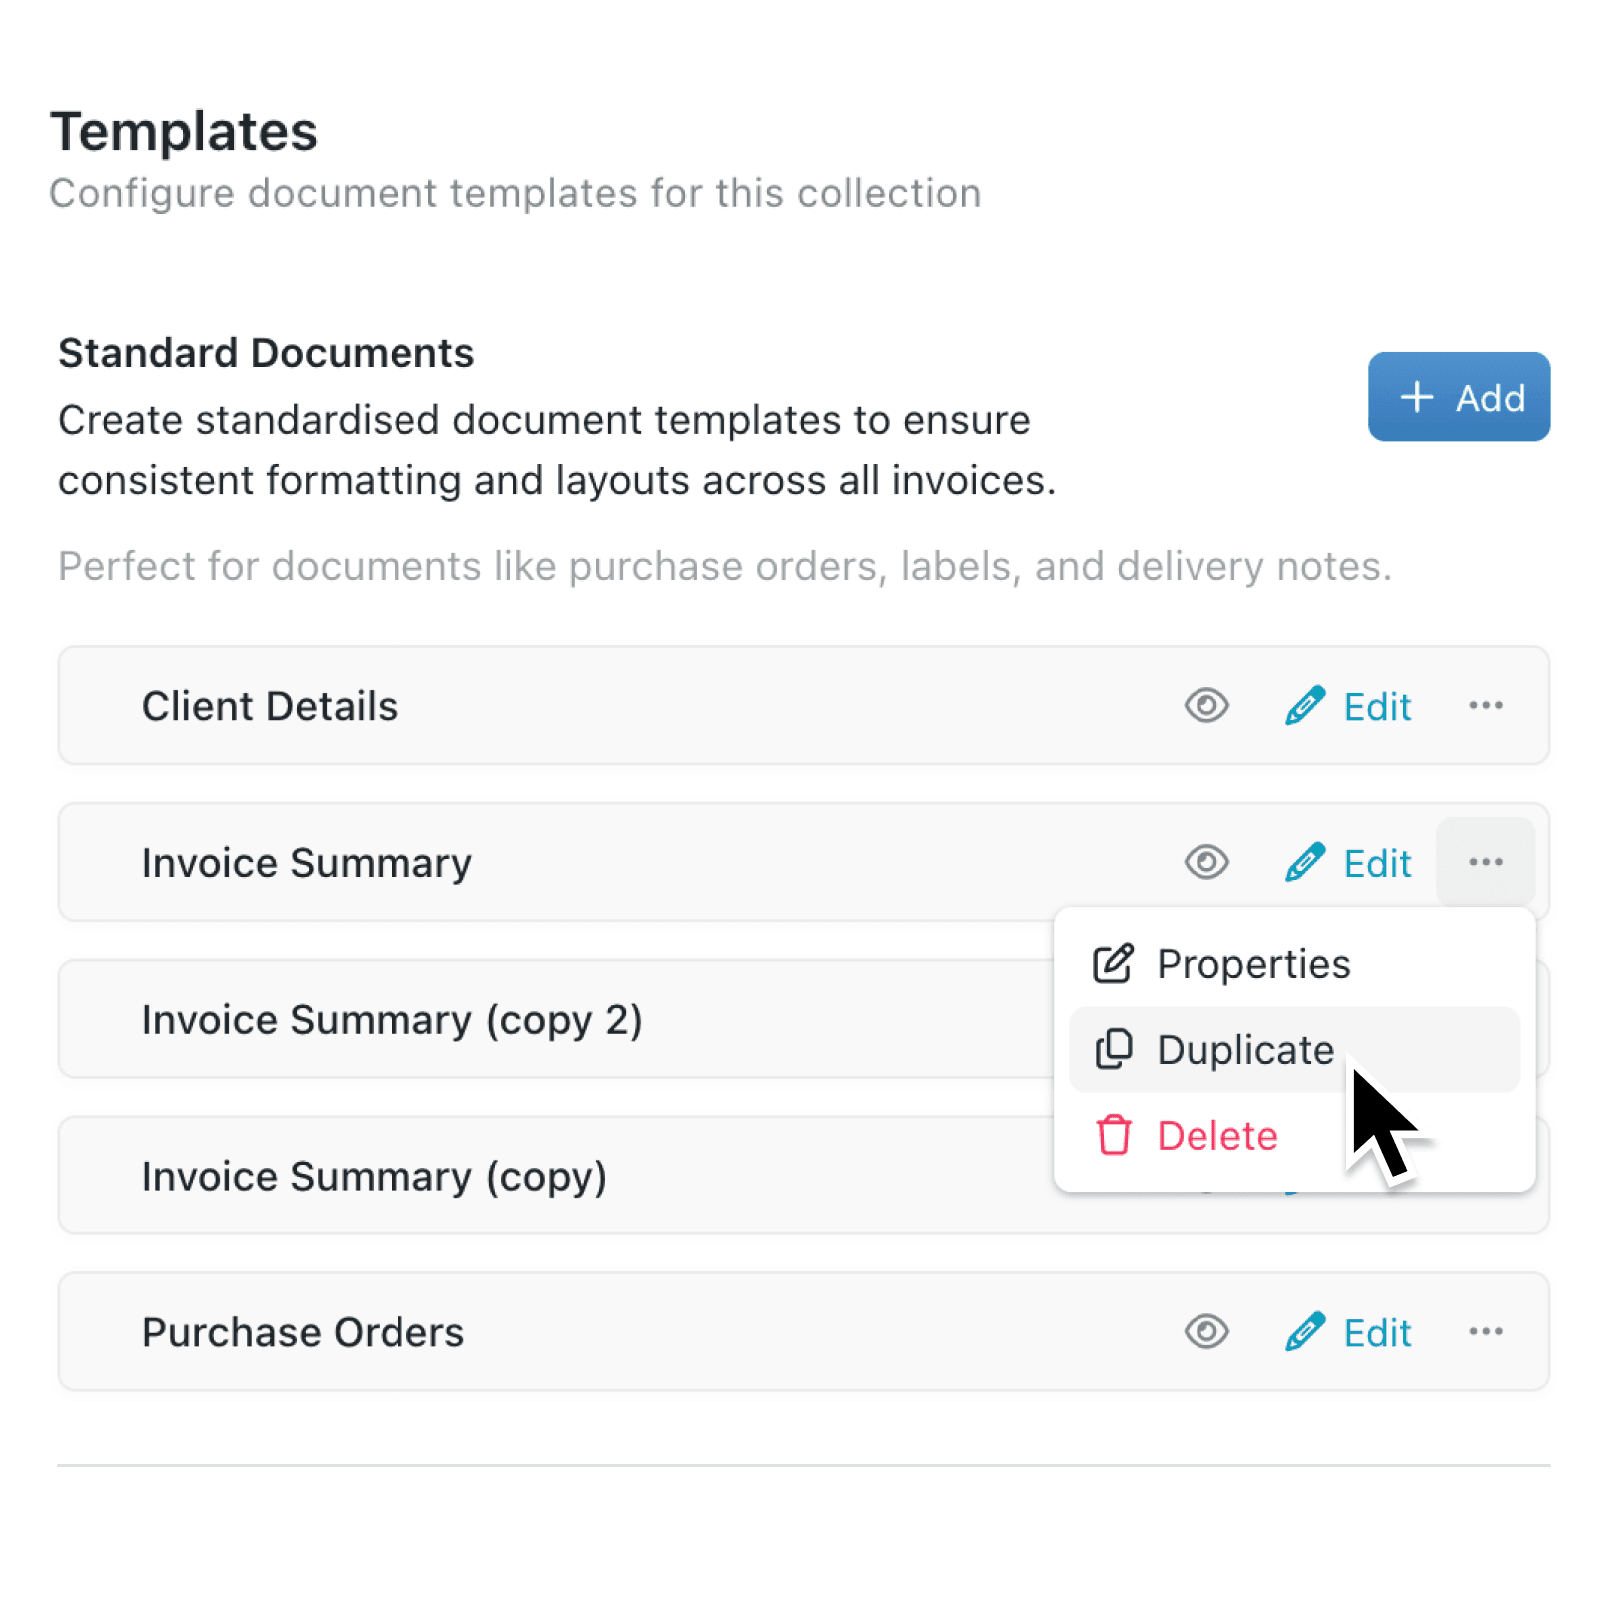1598x1598 pixels.
Task: Click the Edit link on Purchase Orders
Action: (x=1377, y=1331)
